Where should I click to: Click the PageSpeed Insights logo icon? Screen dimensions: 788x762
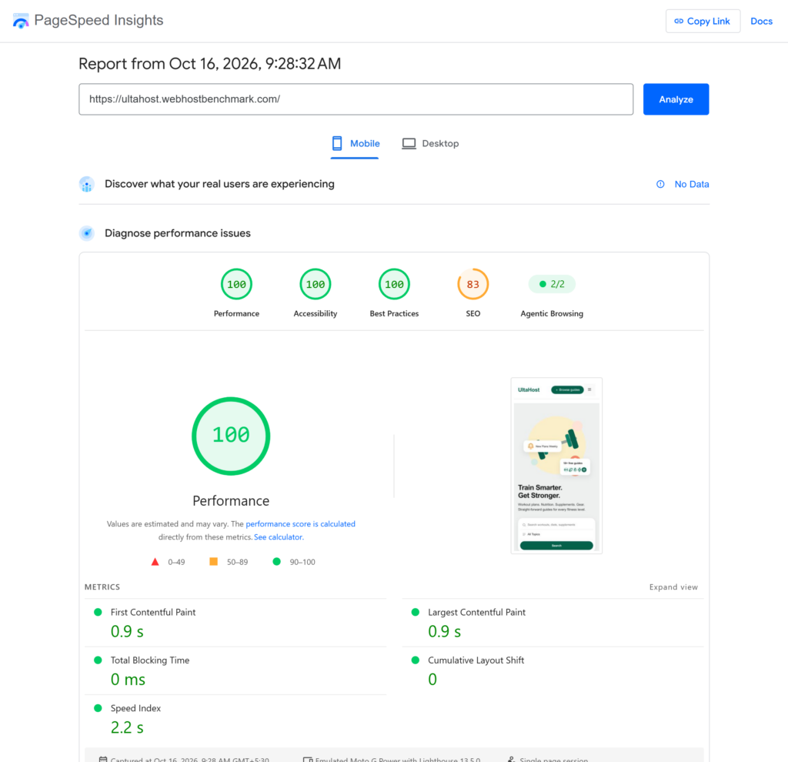coord(21,21)
